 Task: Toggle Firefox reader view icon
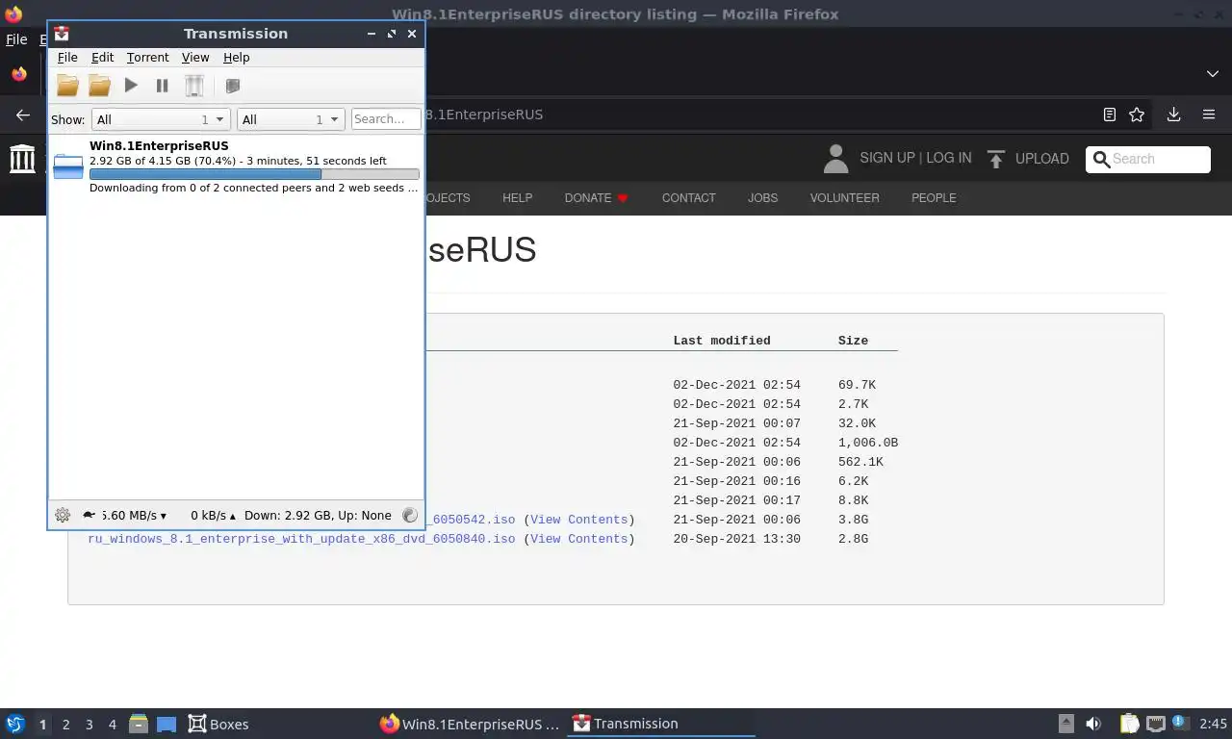coord(1109,115)
